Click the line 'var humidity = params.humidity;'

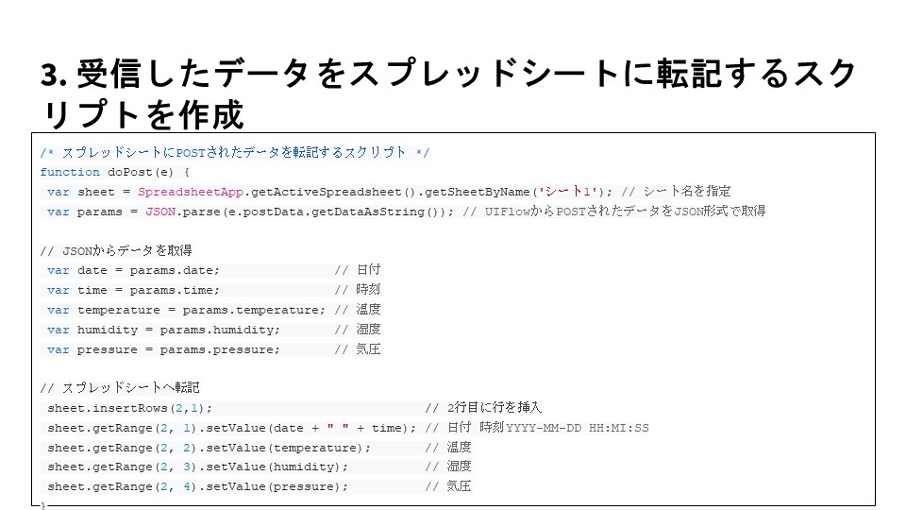(x=163, y=330)
